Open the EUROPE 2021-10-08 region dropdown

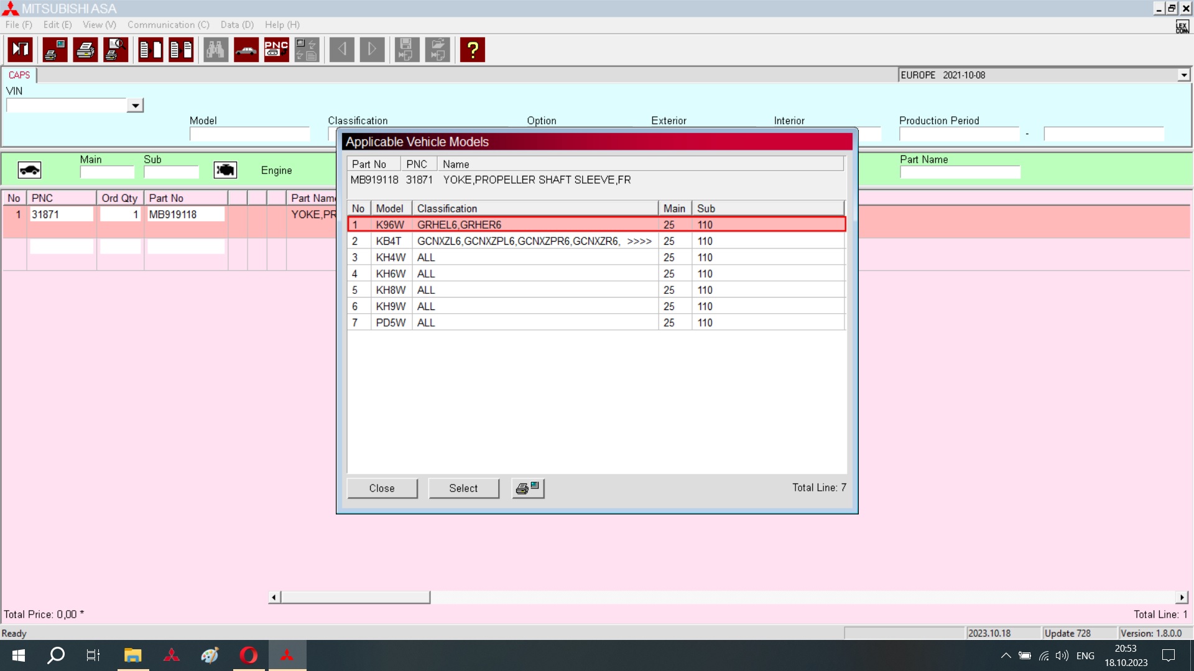(x=1183, y=75)
